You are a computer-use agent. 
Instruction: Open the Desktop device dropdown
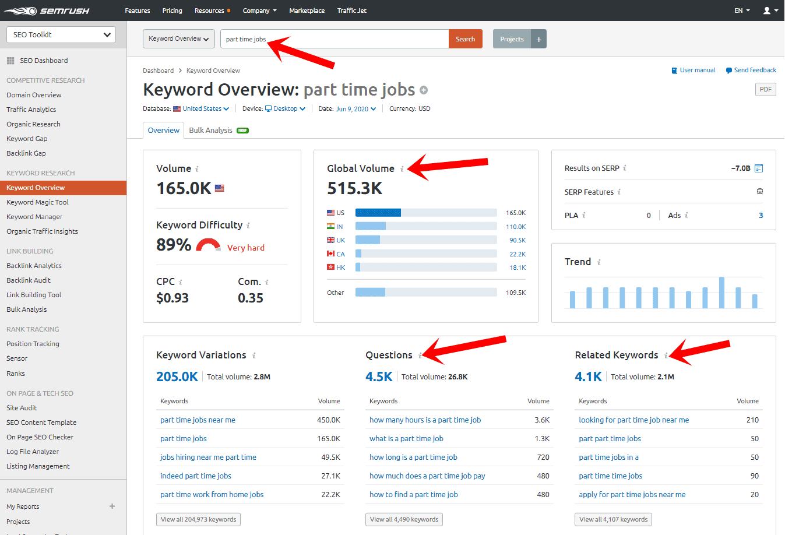click(286, 109)
